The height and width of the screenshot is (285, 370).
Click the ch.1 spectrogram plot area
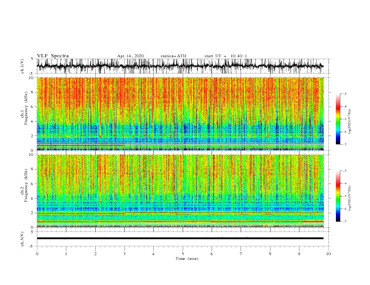pos(180,114)
